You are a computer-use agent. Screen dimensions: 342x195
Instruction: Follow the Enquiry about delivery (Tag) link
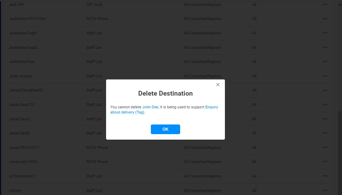pos(211,107)
